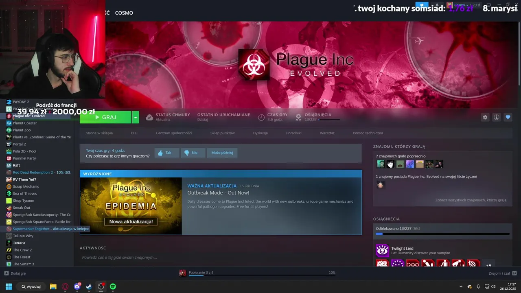Open the Poradniki tab
521x293 pixels.
(293, 133)
